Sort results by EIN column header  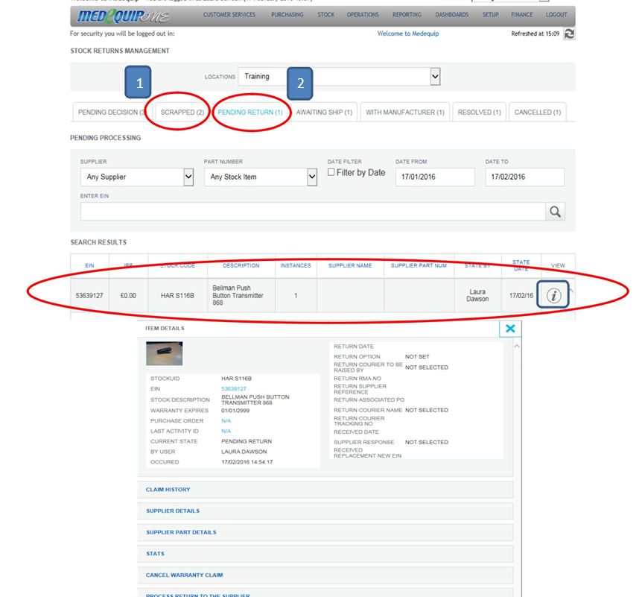pos(89,265)
